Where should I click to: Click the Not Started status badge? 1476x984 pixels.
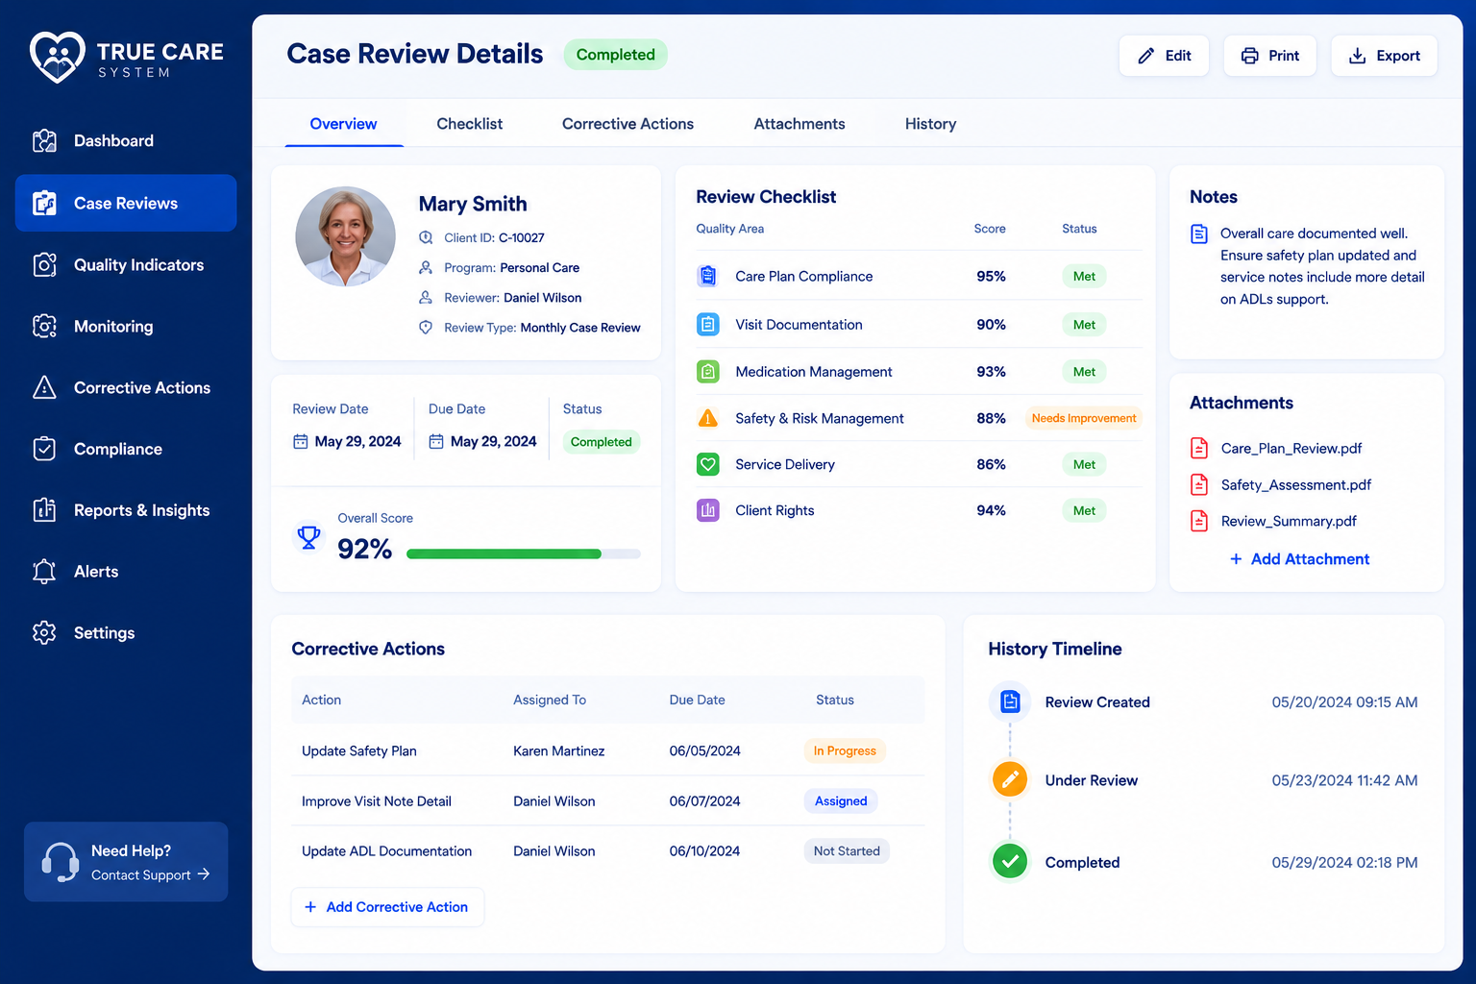(x=847, y=850)
